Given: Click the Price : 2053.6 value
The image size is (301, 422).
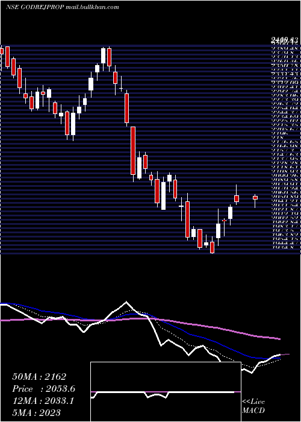Looking at the screenshot, I should tap(44, 389).
